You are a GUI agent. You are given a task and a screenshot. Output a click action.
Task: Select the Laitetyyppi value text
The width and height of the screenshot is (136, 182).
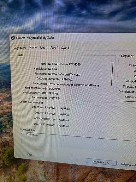point(74,85)
